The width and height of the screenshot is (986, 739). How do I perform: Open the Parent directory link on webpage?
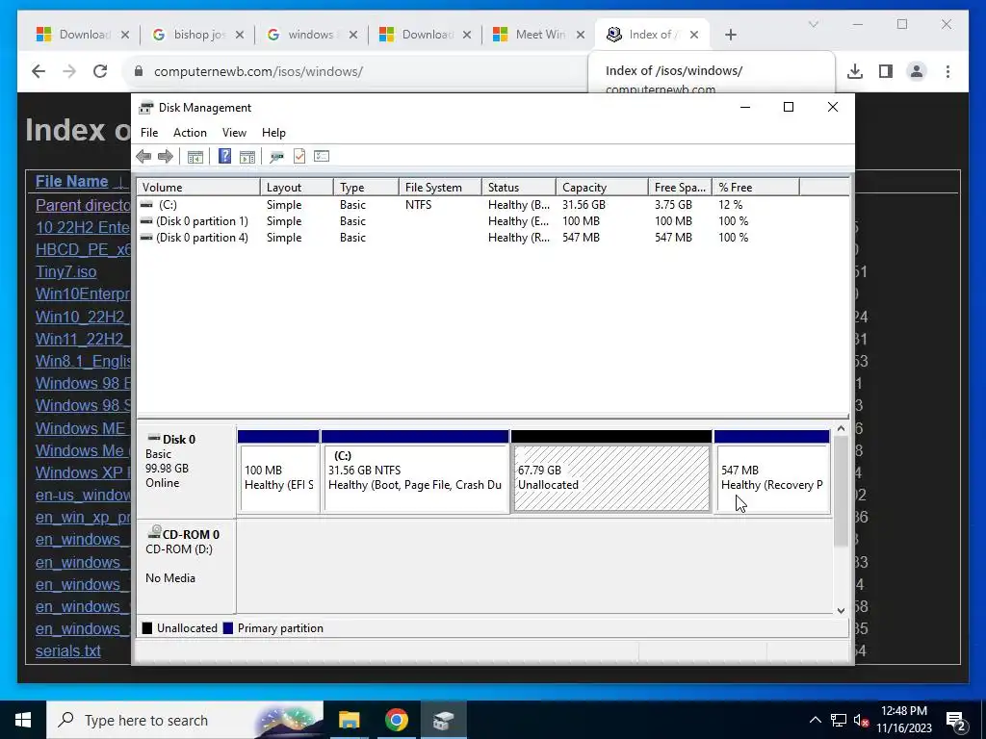[83, 206]
